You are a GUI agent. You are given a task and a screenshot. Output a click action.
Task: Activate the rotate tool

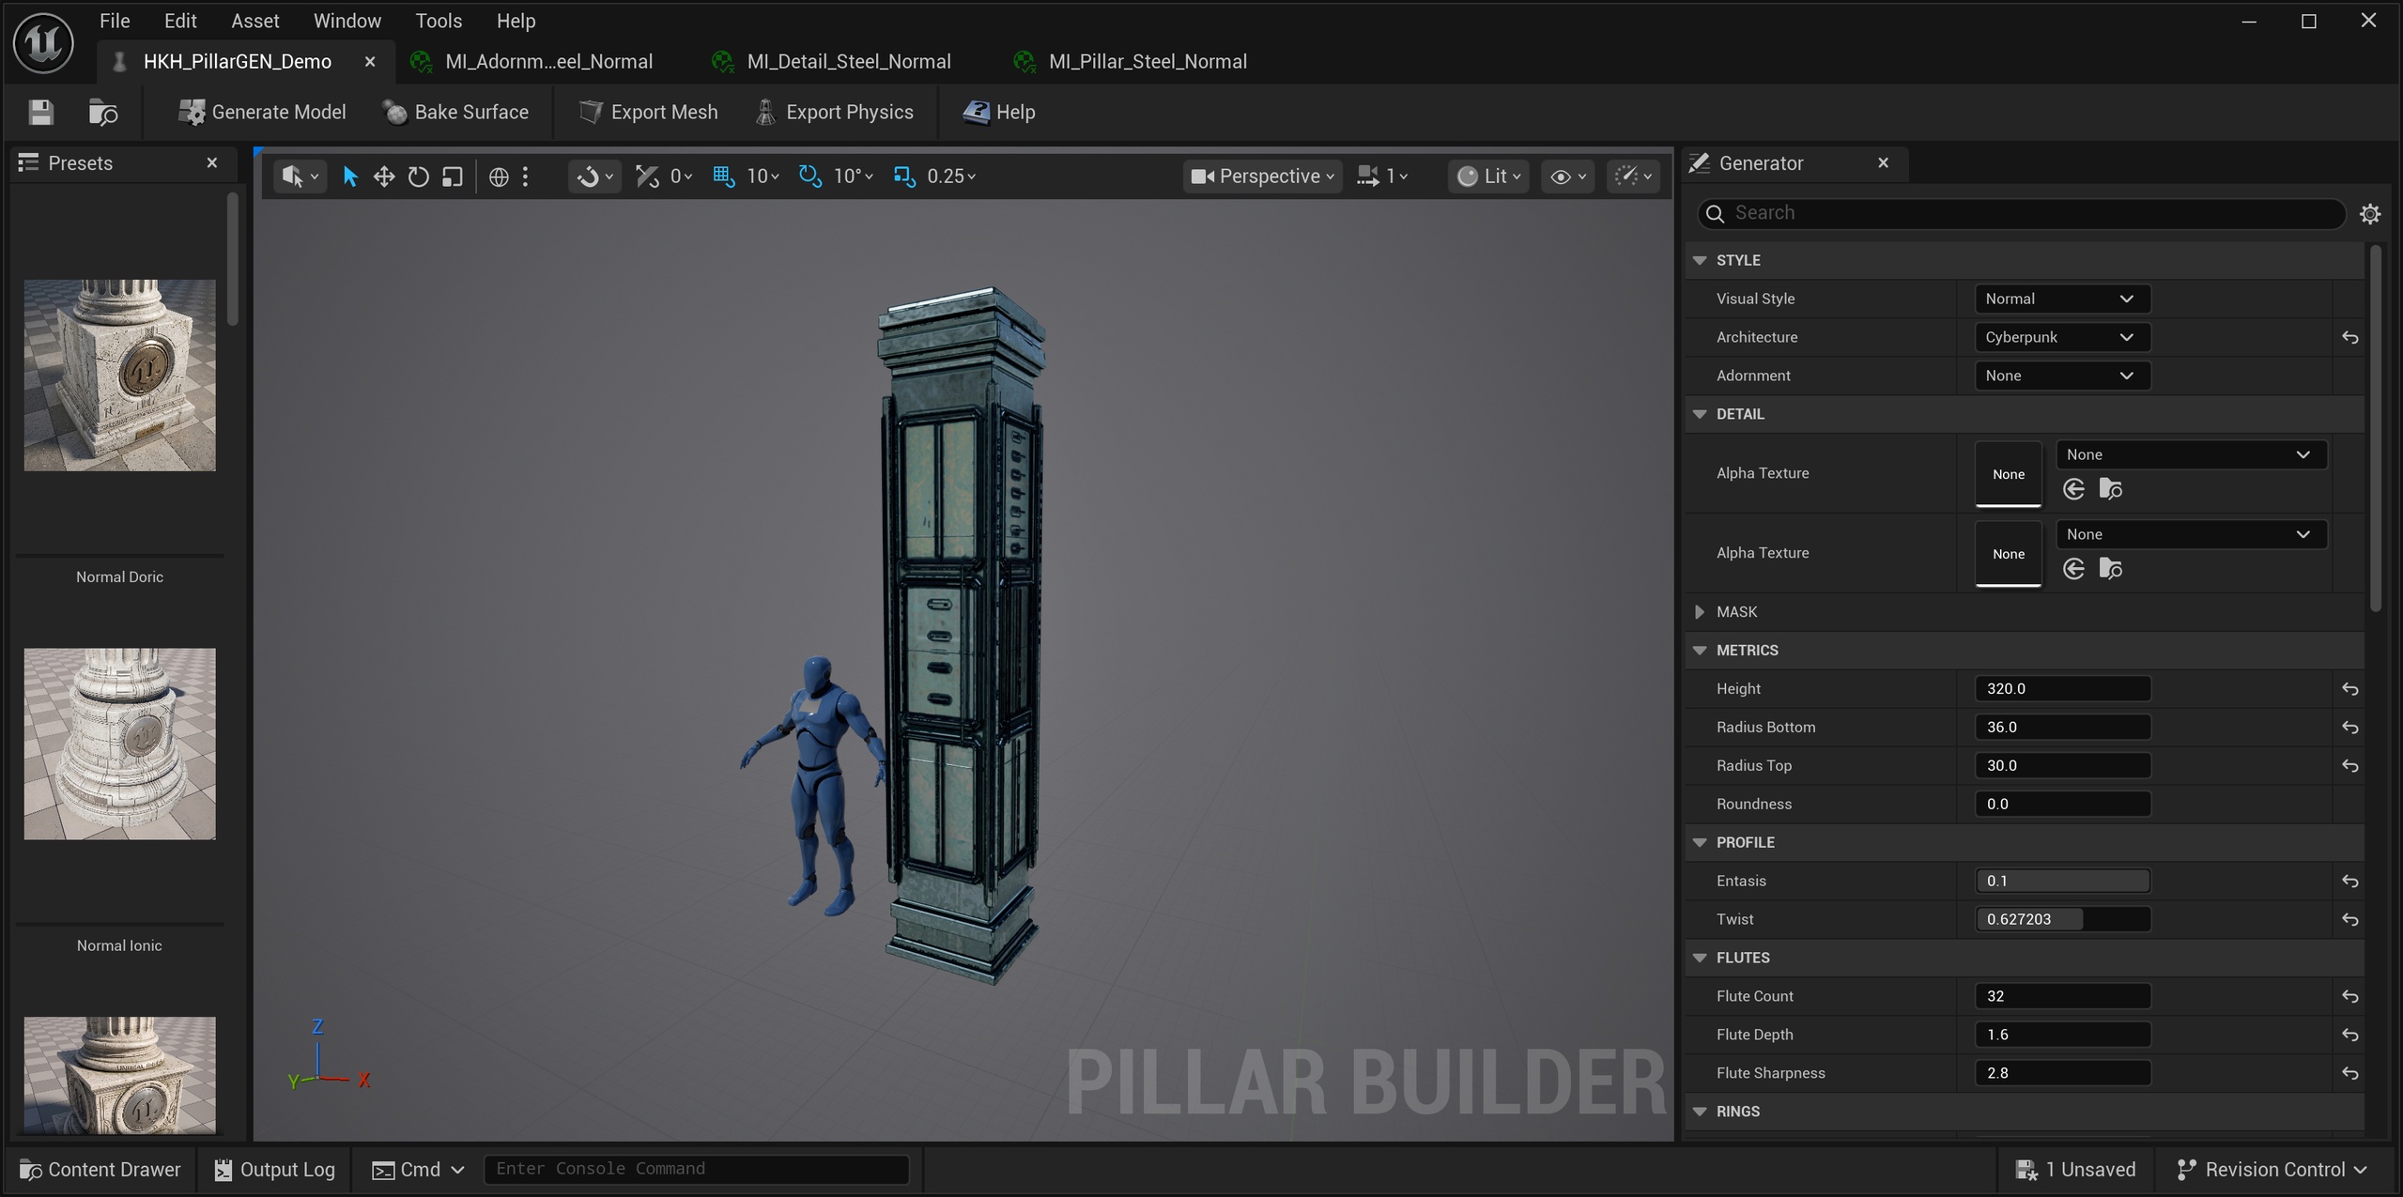click(418, 176)
